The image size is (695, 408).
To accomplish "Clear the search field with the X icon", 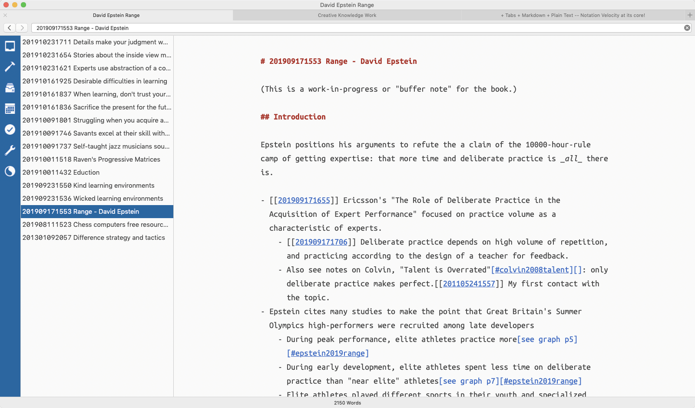I will (687, 28).
